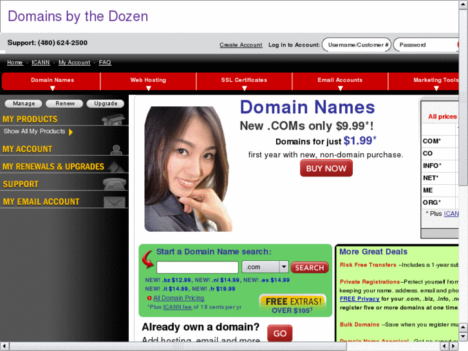
Task: Open Bulk Domains deal
Action: coord(359,325)
